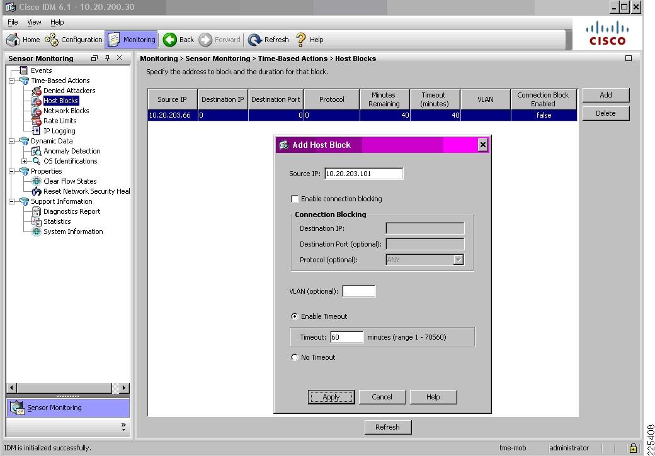The image size is (655, 456).
Task: Open the View menu
Action: 34,22
